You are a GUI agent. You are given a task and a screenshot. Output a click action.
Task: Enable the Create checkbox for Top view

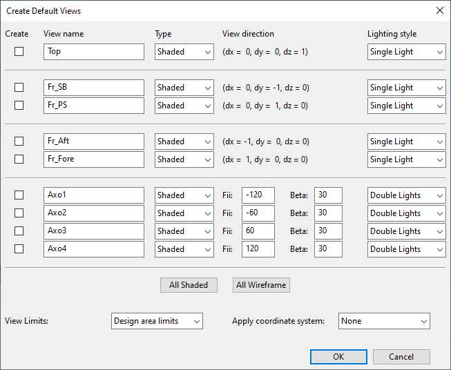[x=19, y=52]
